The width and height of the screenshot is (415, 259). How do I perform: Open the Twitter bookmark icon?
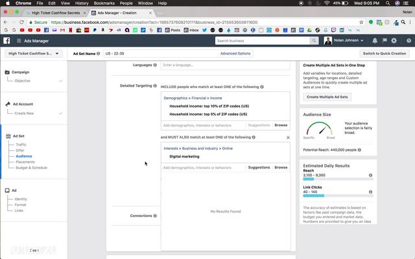point(204,30)
